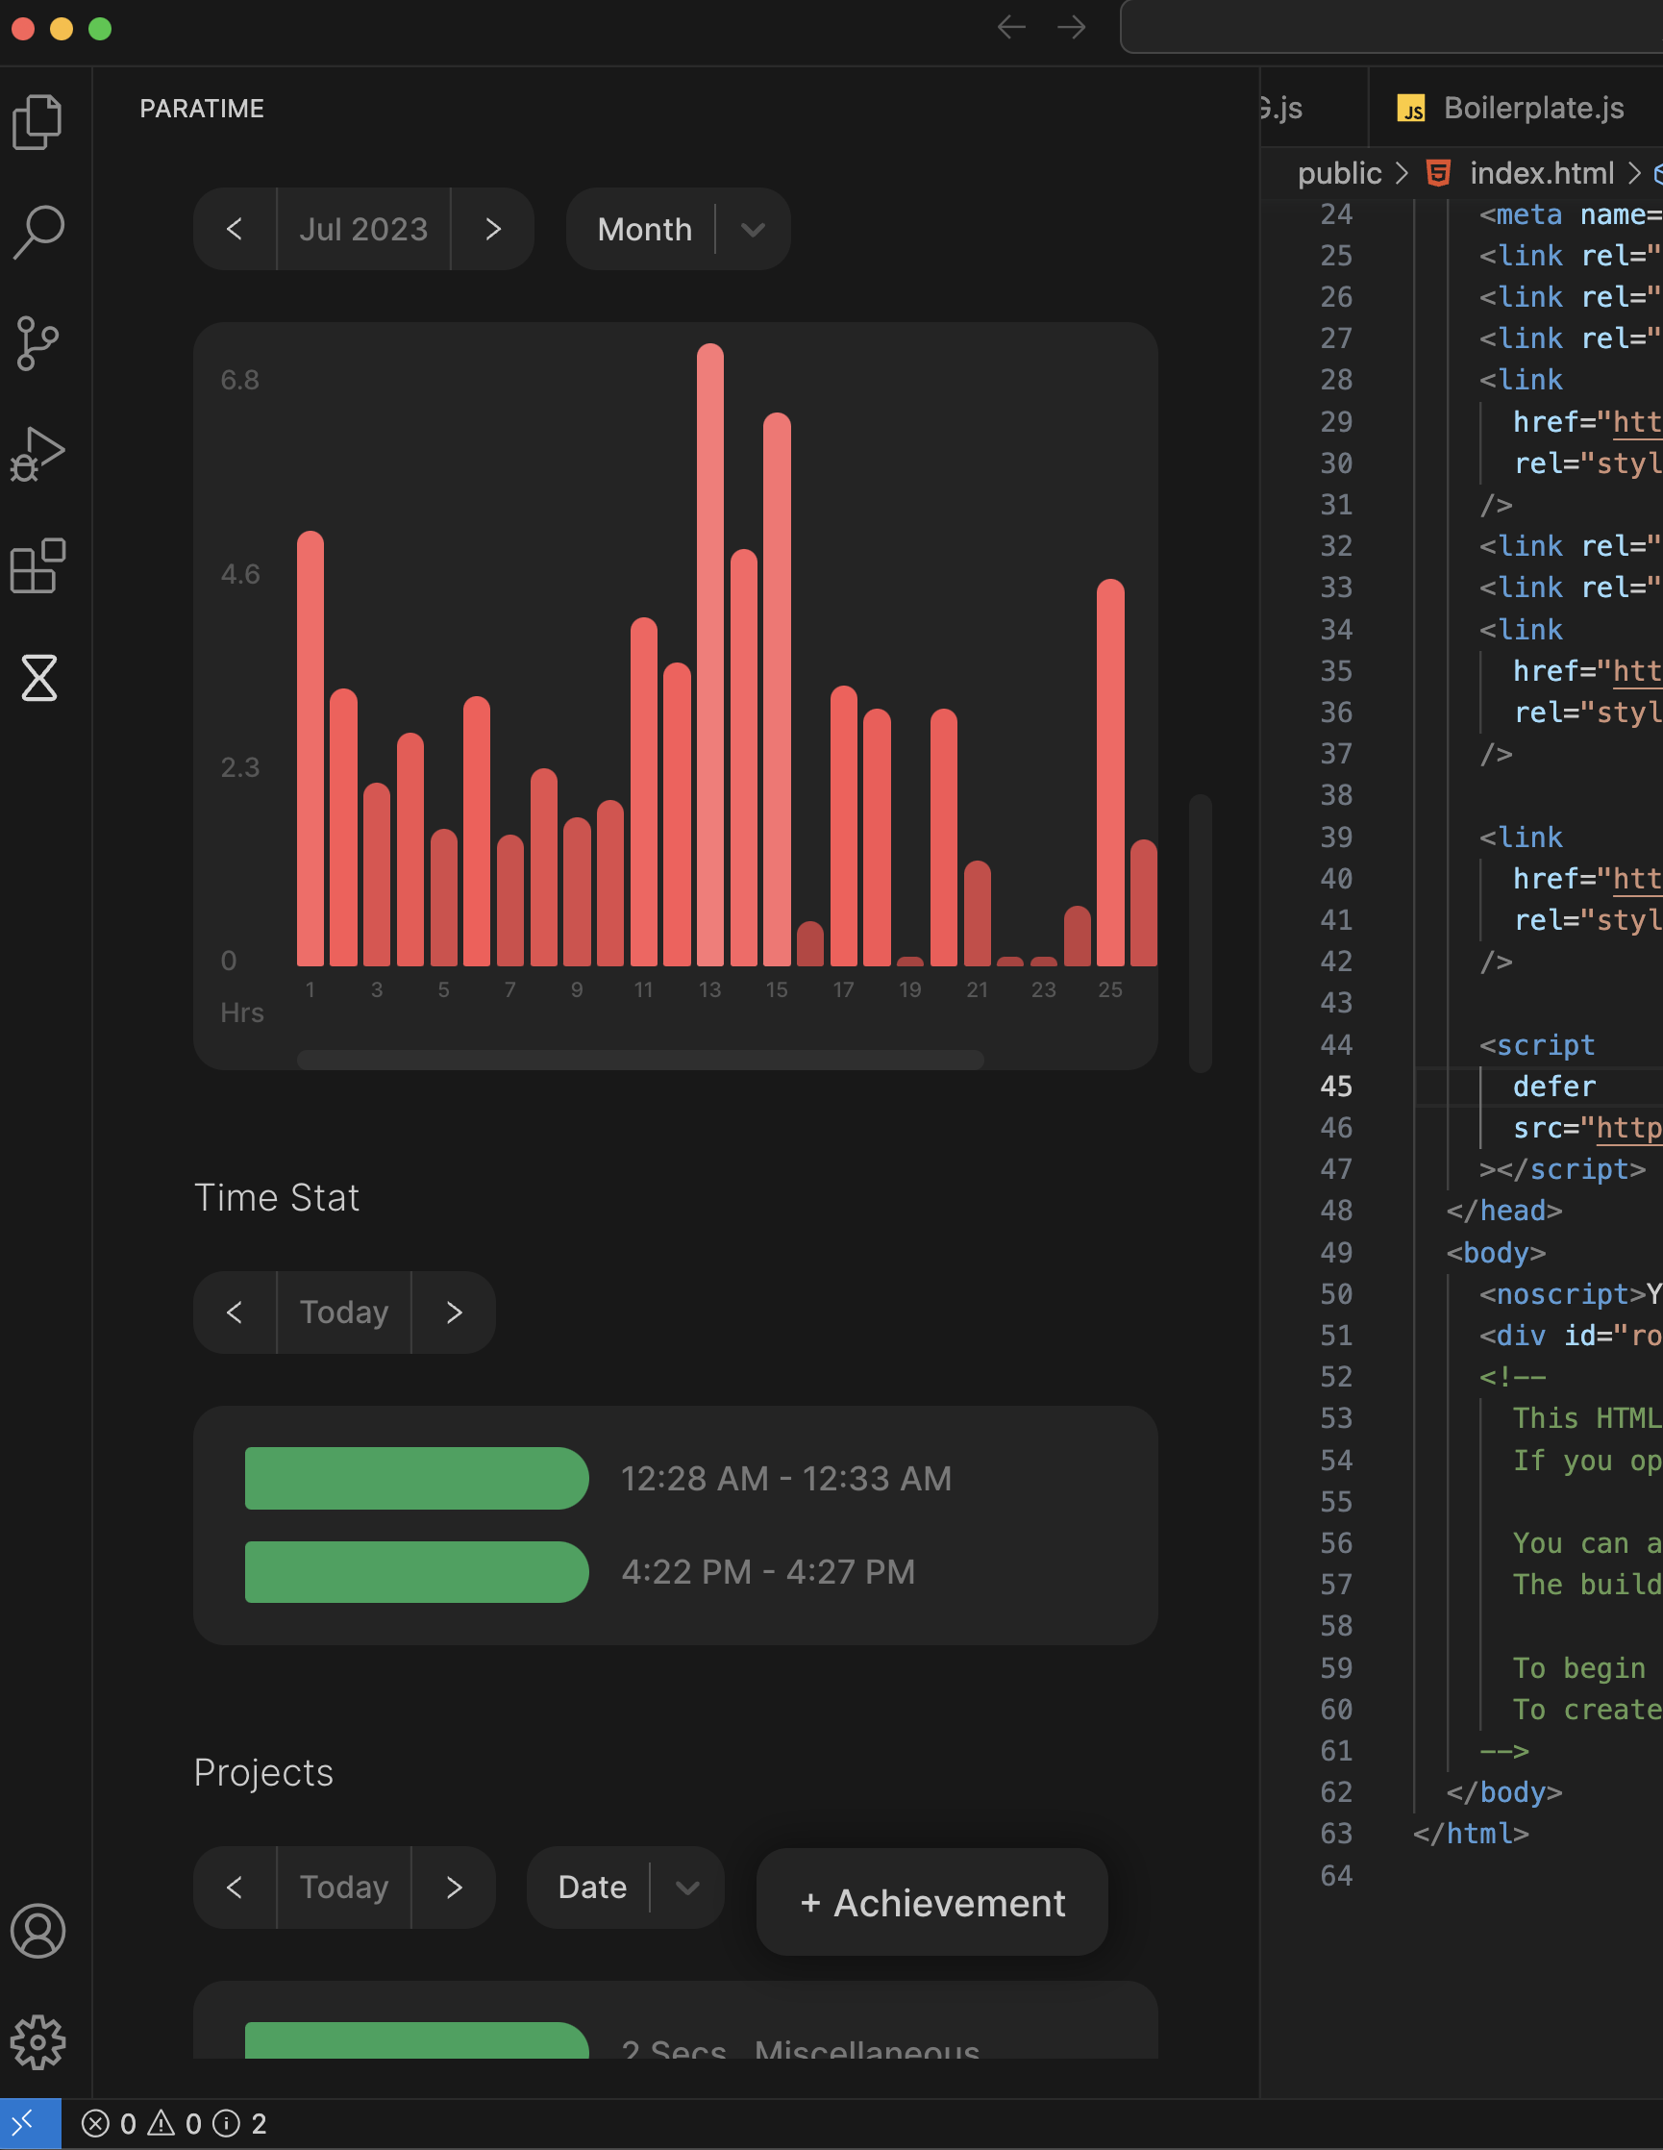Screen dimensions: 1663x2150
Task: Click the remote window icon in the status bar
Action: pyautogui.click(x=30, y=2123)
